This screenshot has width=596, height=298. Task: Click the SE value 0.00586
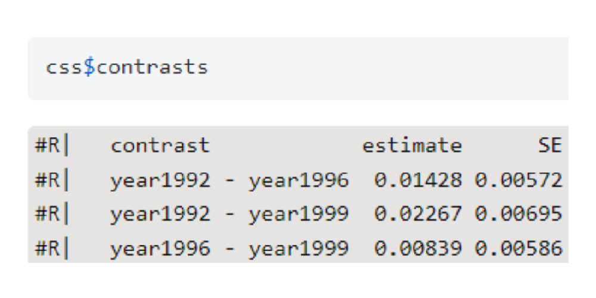coord(519,249)
